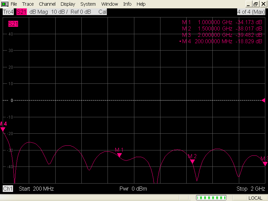
Task: Click the instrument icon in the title bar
Action: [x=4, y=4]
